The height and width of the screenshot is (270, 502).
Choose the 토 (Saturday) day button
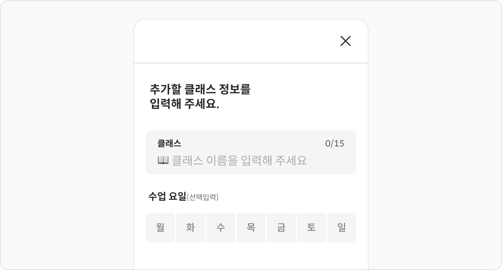311,228
